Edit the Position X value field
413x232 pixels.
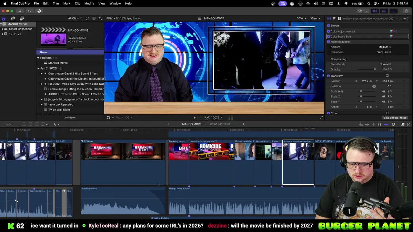365,81
